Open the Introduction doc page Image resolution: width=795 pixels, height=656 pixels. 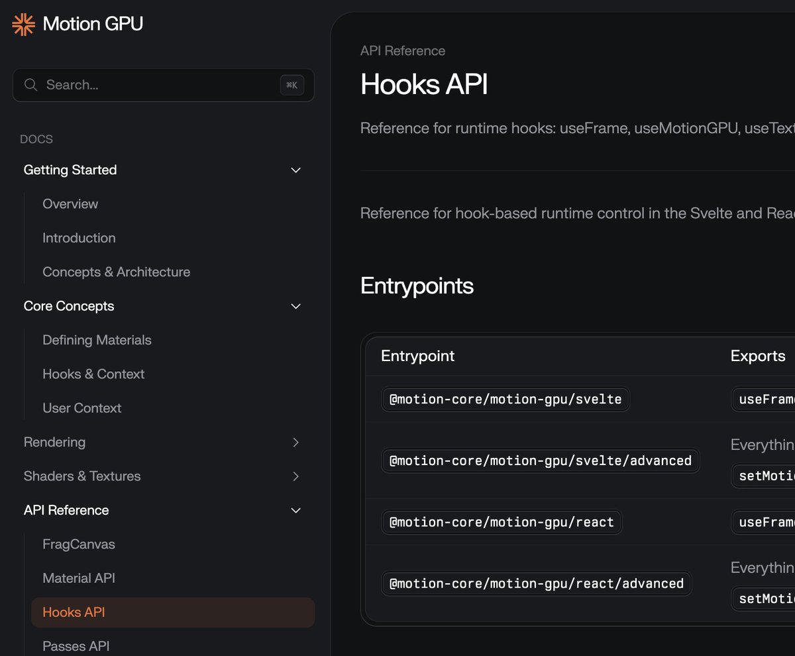pos(79,238)
